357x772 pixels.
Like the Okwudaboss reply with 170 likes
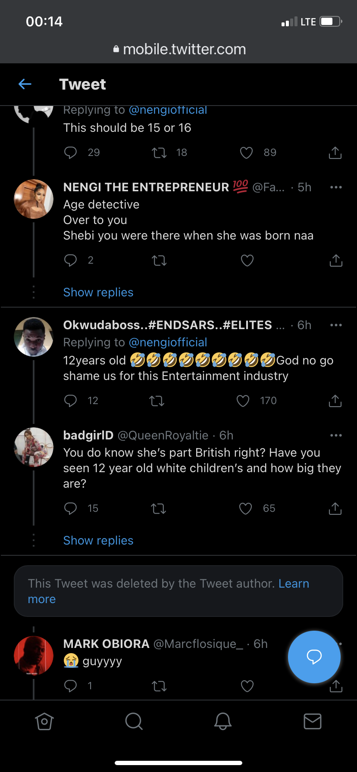pos(243,401)
